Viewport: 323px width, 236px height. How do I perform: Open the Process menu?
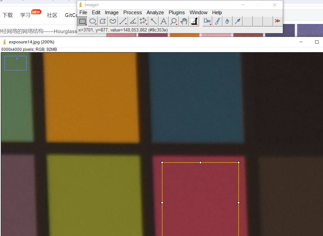click(132, 13)
